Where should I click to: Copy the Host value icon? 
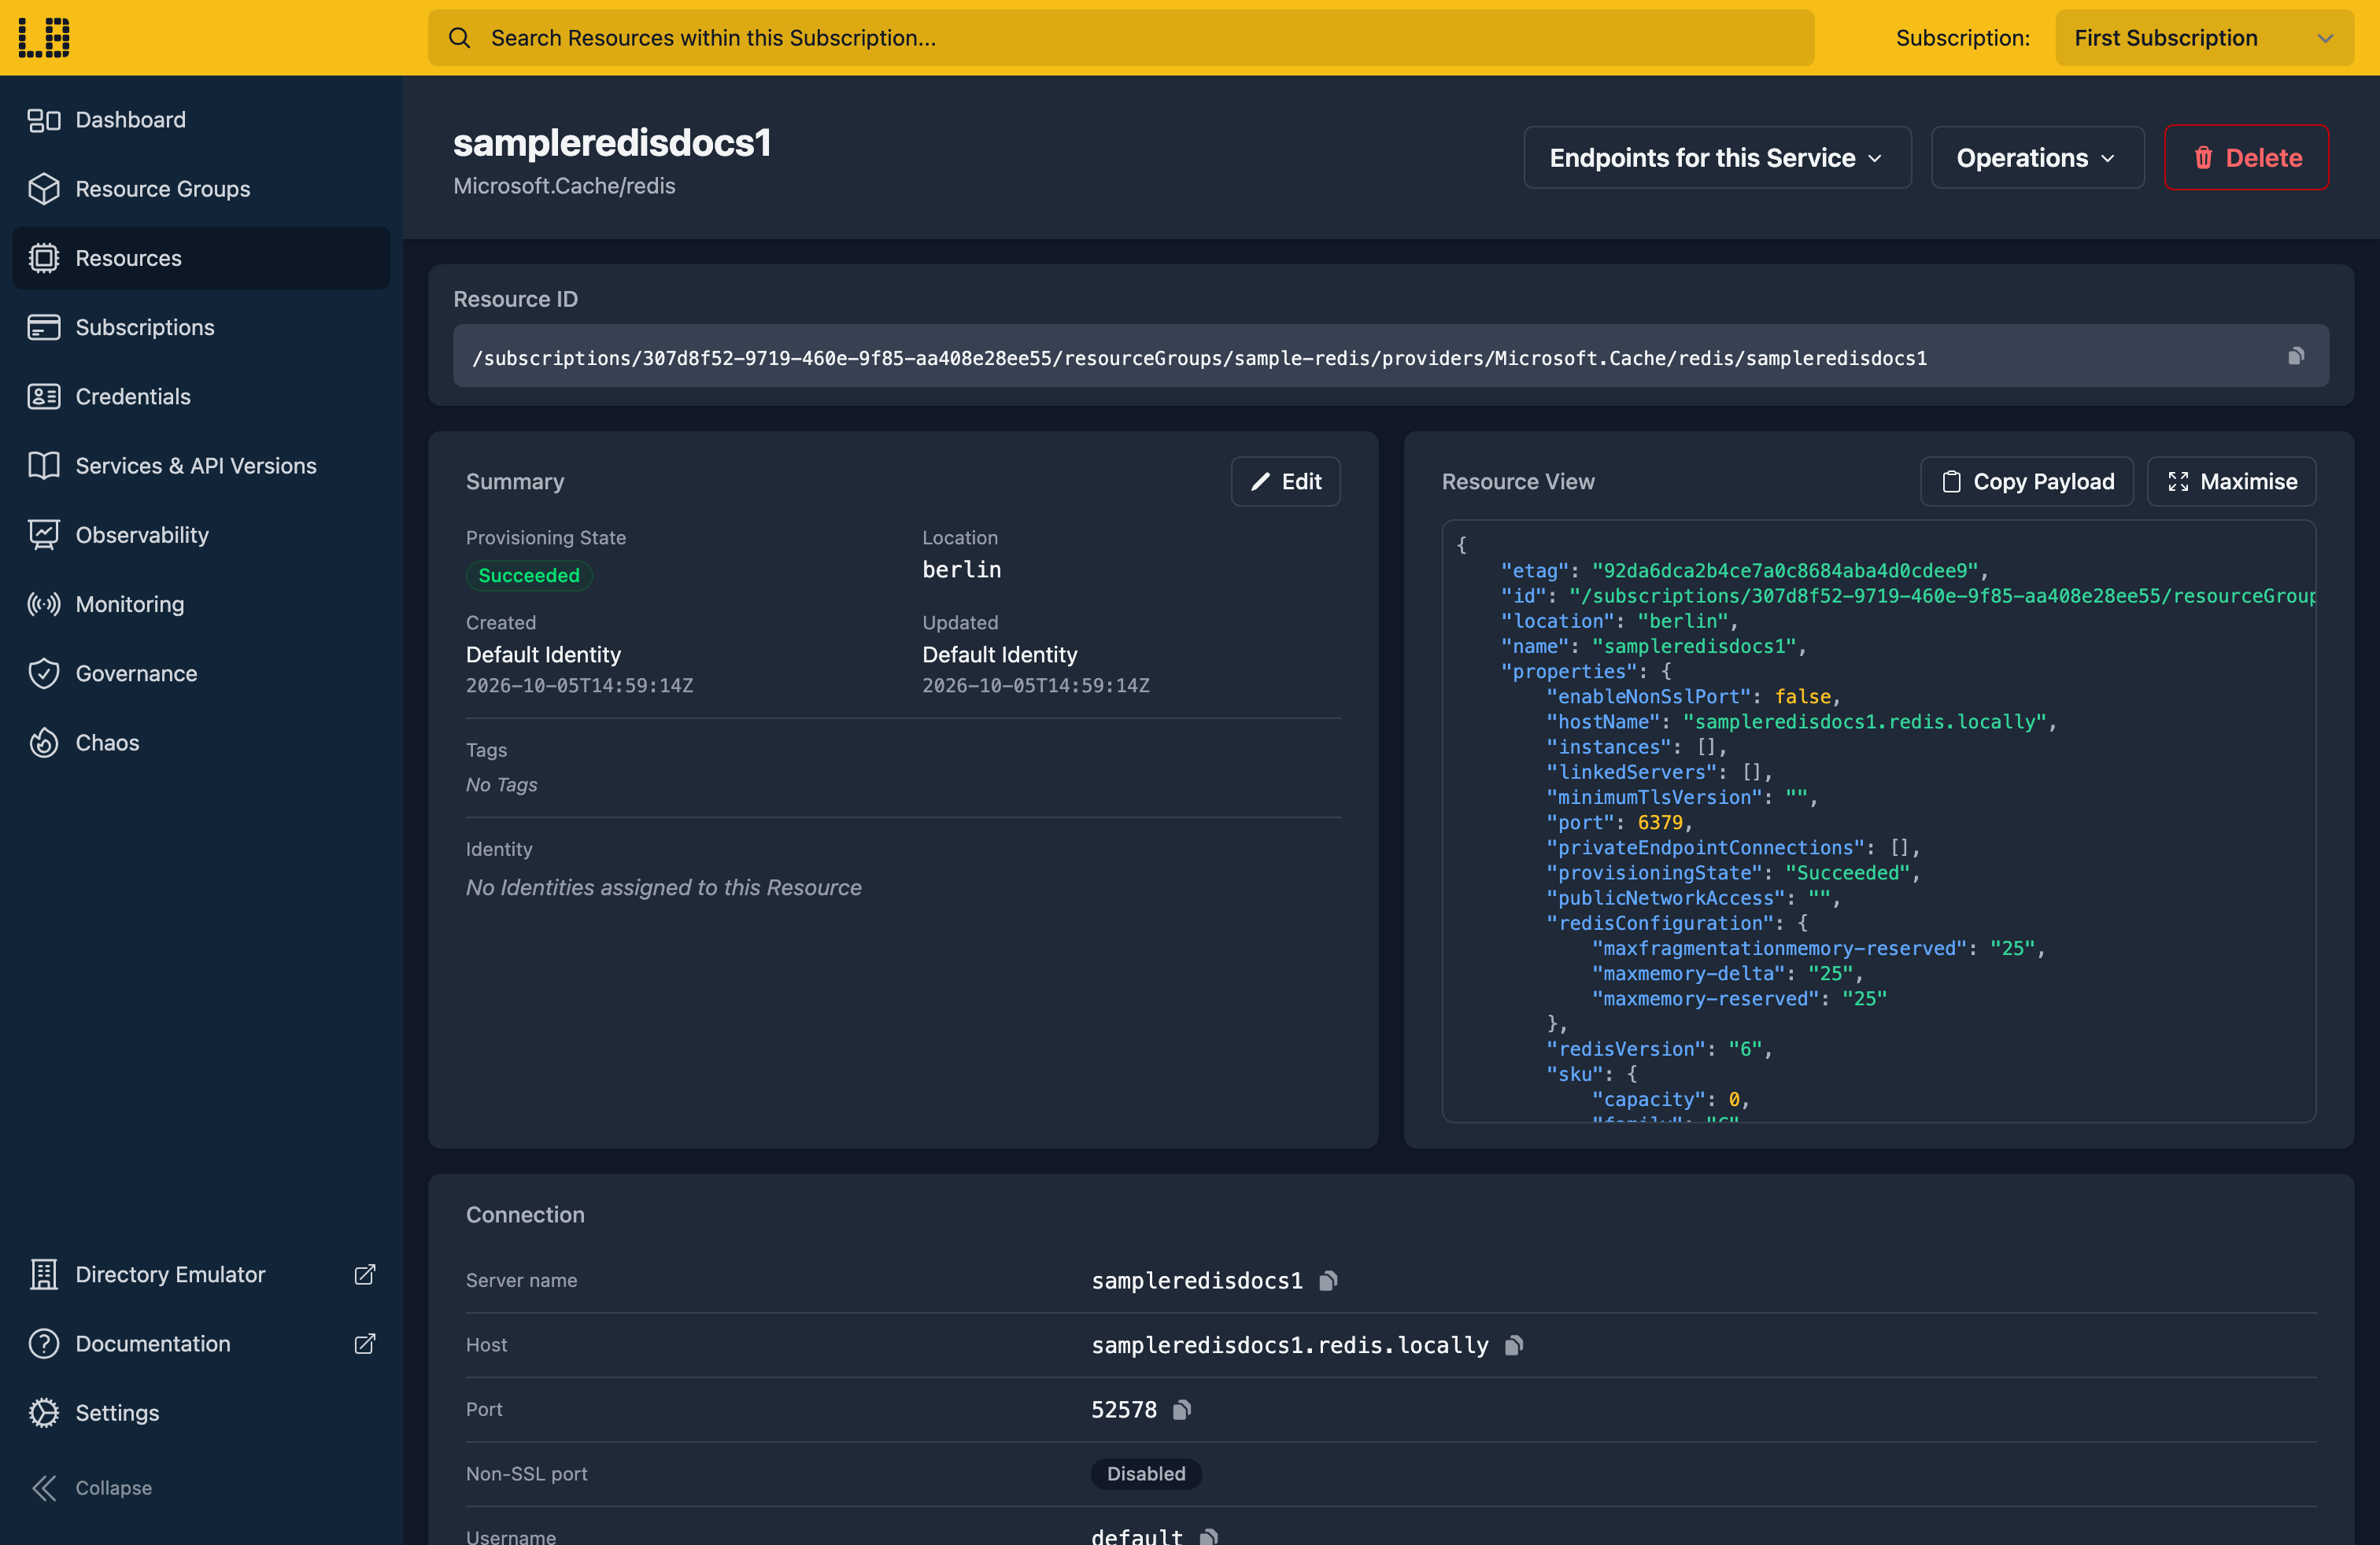coord(1514,1345)
